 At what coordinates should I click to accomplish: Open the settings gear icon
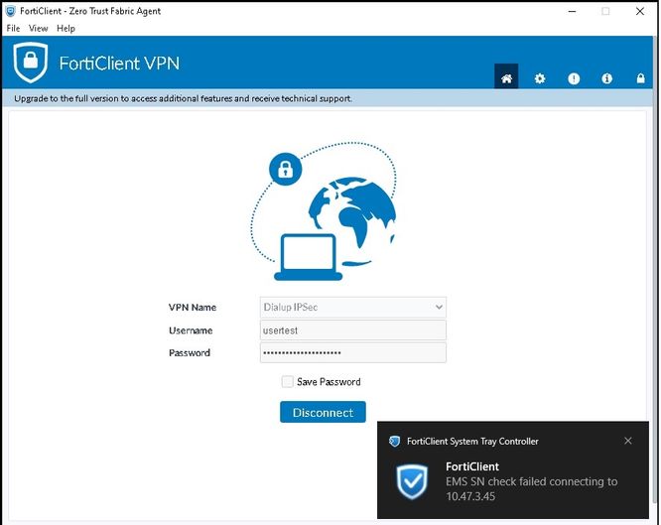540,78
